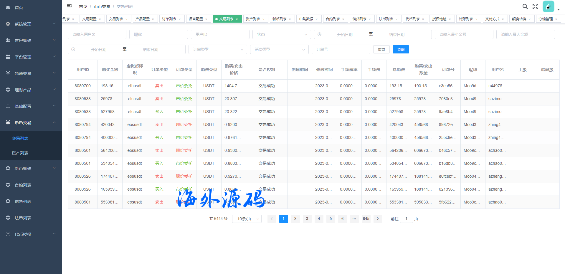Change page size via 10条/页 dropdown
This screenshot has width=565, height=274.
point(247,219)
